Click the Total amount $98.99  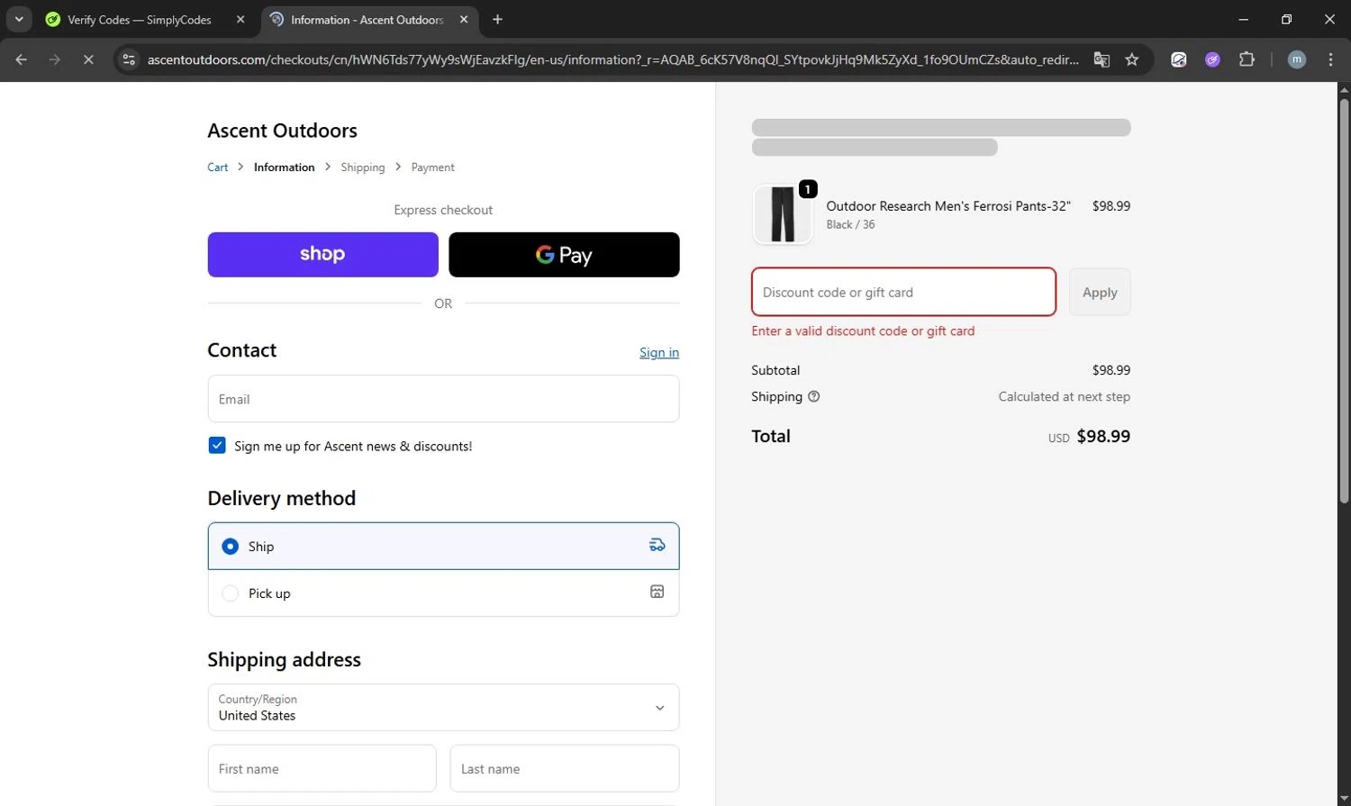click(x=1103, y=437)
